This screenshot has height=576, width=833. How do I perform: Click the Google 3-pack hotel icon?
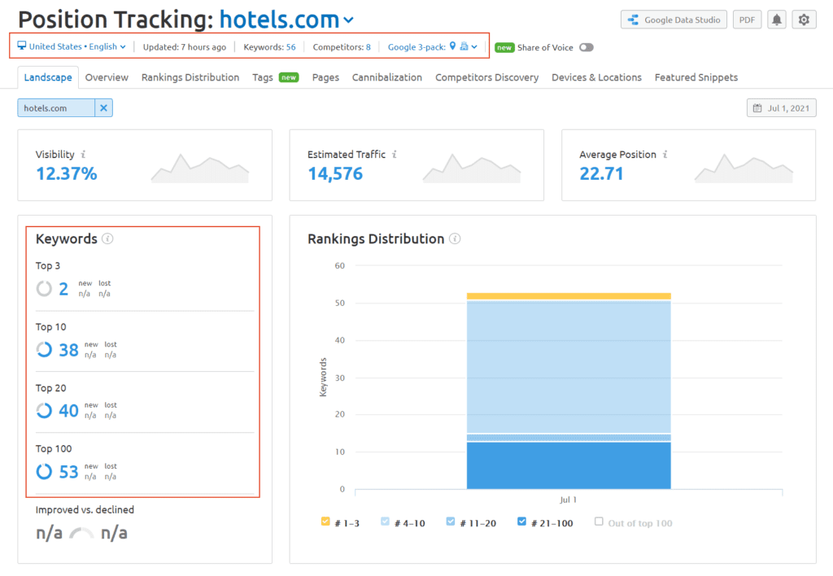pyautogui.click(x=464, y=46)
